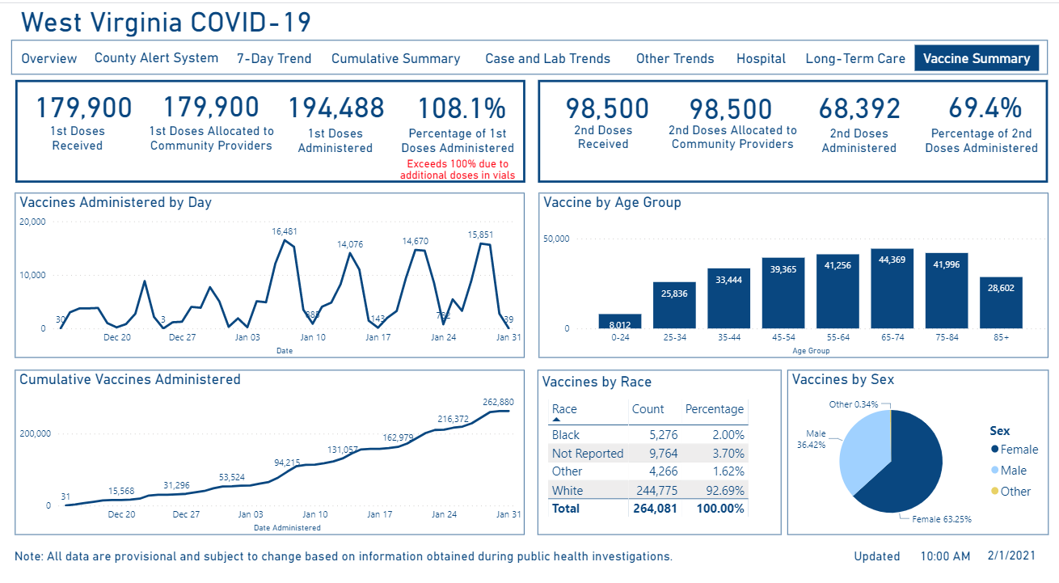Go to Cumulative Summary tab
Viewport: 1059px width, 583px height.
(395, 58)
